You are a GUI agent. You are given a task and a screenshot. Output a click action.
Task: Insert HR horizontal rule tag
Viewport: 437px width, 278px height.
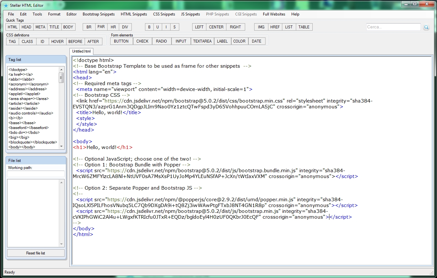(113, 27)
